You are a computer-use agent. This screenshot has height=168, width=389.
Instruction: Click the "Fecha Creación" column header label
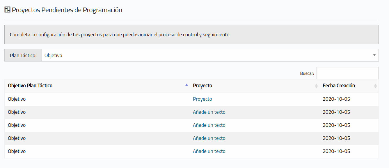pos(339,86)
